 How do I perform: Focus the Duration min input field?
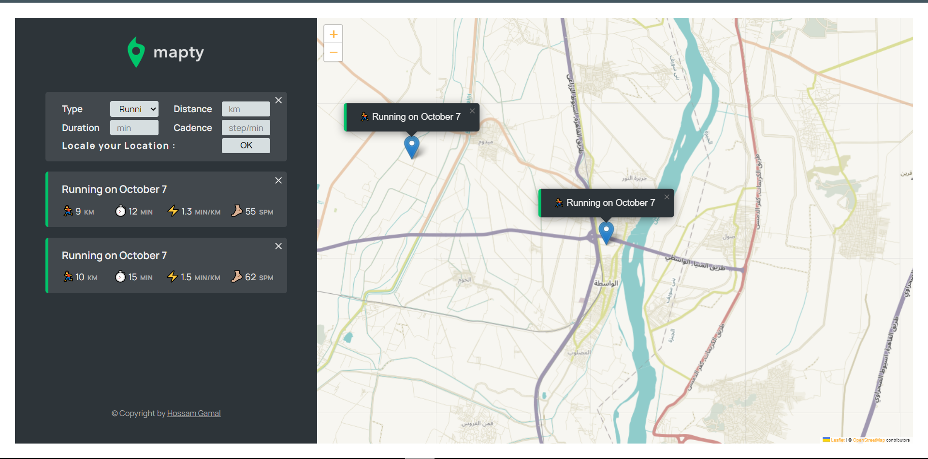coord(134,128)
